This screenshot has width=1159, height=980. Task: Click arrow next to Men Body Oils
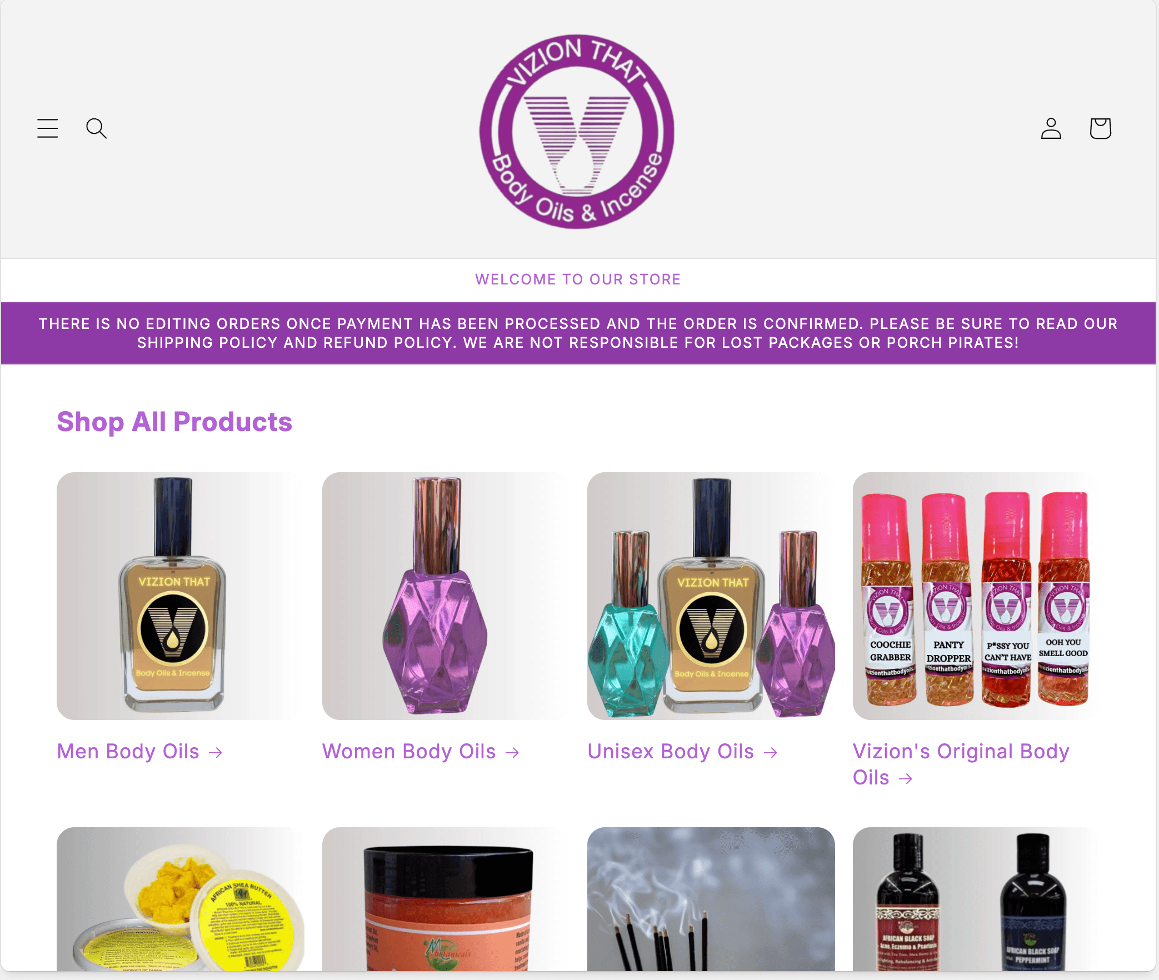coord(216,753)
